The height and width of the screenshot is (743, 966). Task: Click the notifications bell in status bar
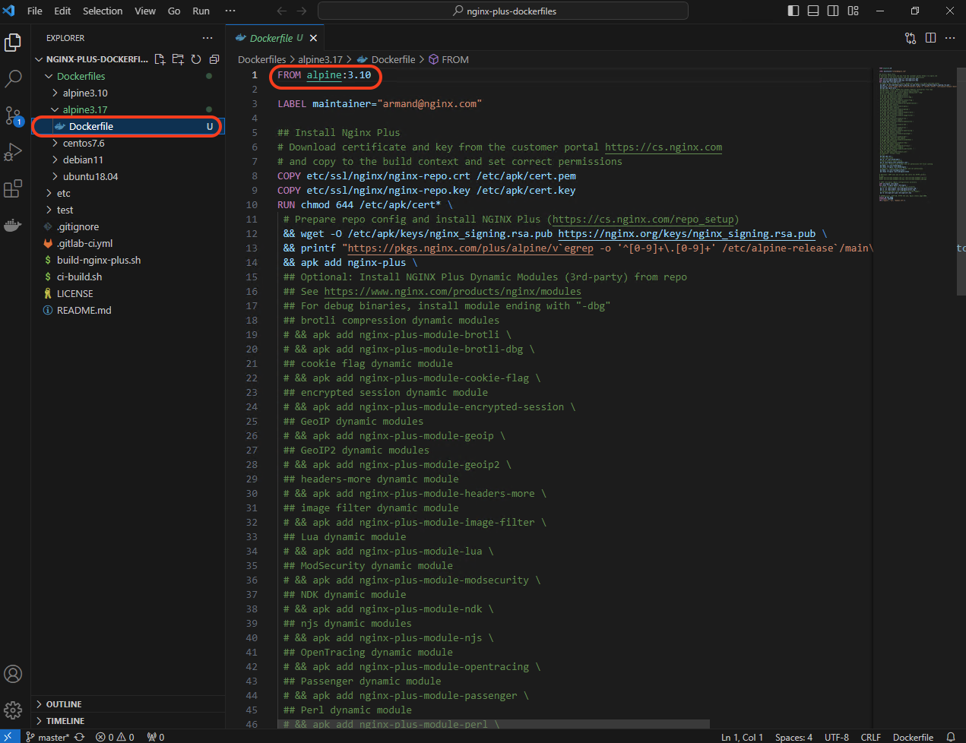pyautogui.click(x=950, y=737)
